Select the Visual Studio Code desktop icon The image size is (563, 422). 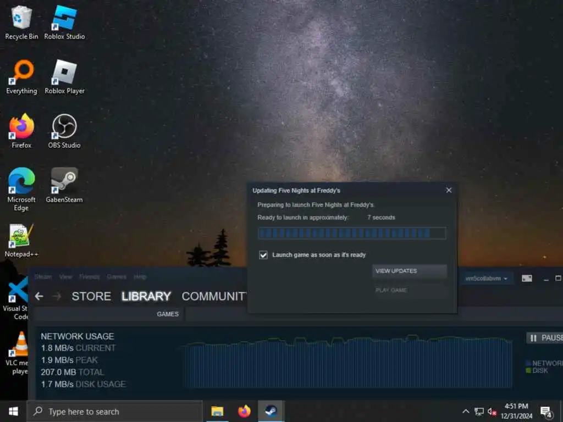coord(16,298)
